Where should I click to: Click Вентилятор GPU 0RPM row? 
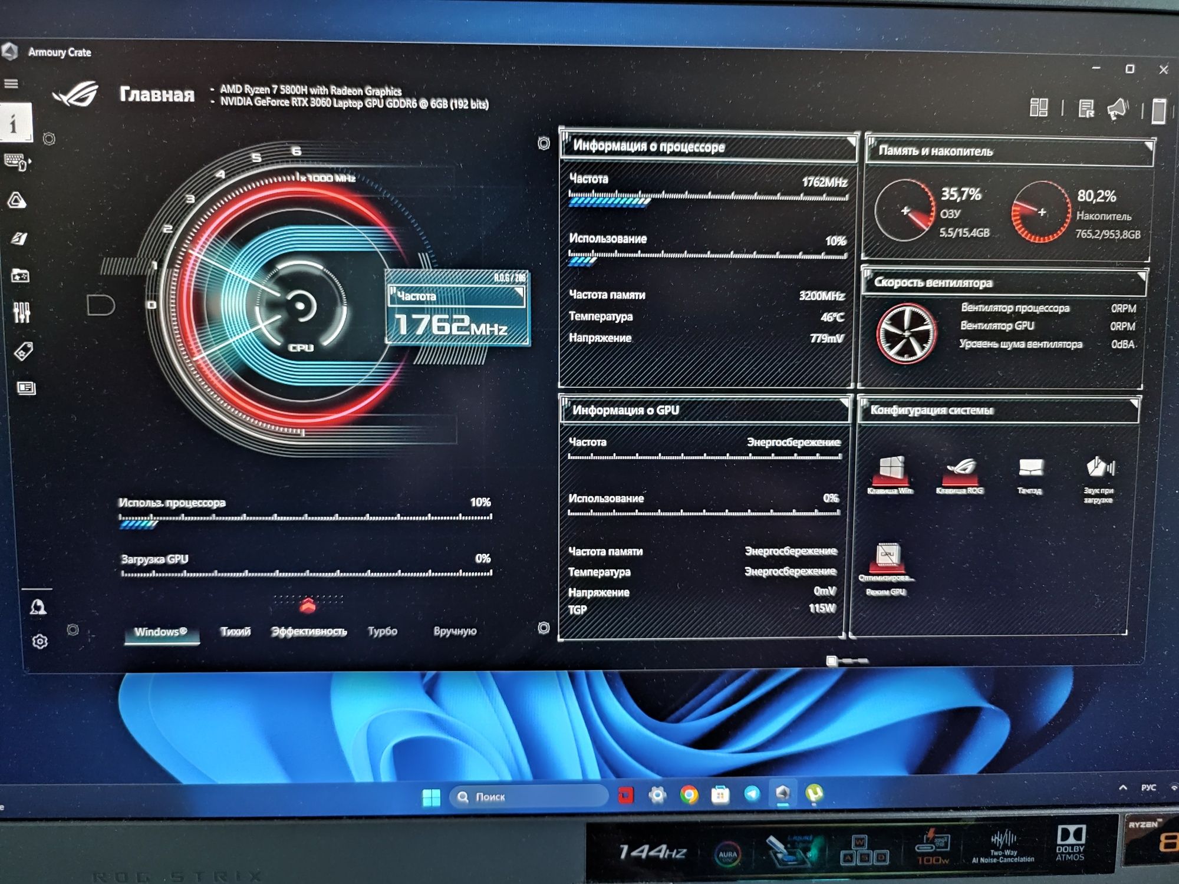click(1048, 325)
